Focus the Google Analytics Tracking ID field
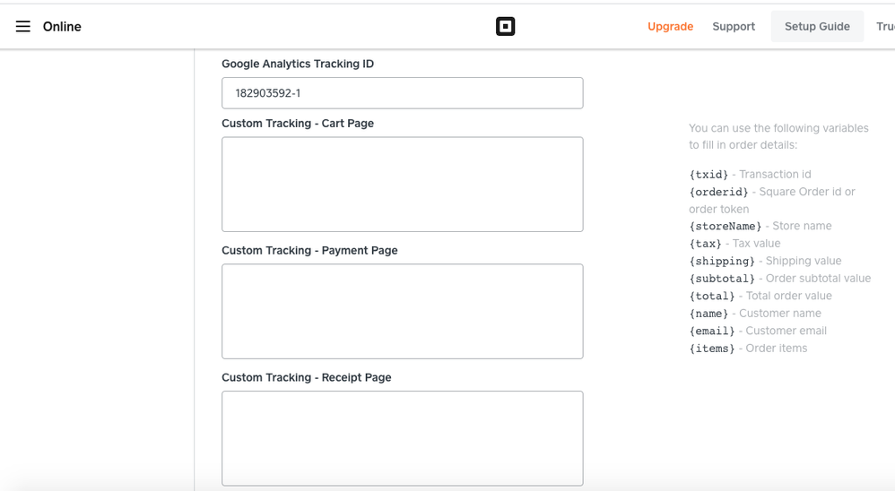 pyautogui.click(x=402, y=93)
